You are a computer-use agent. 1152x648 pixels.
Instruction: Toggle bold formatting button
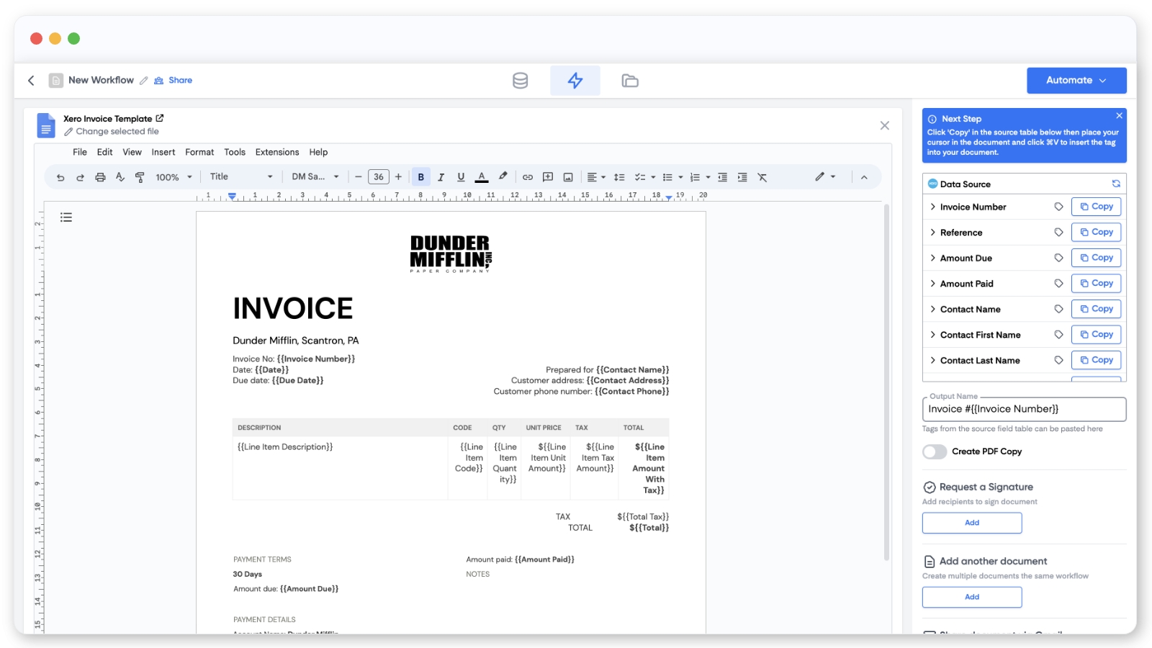tap(421, 177)
